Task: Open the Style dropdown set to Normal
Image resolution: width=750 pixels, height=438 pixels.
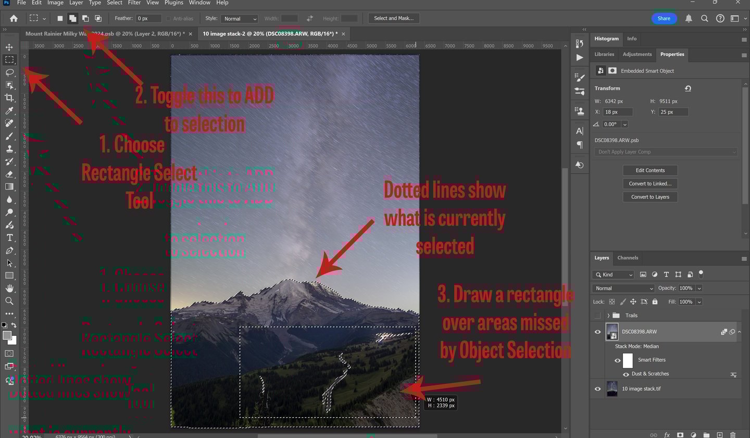Action: tap(240, 19)
